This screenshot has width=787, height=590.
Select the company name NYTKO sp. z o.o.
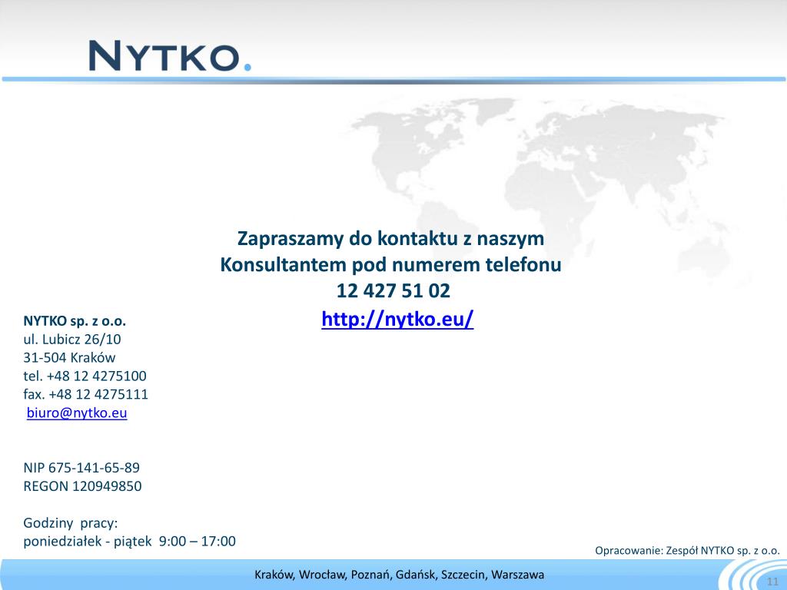(x=75, y=321)
